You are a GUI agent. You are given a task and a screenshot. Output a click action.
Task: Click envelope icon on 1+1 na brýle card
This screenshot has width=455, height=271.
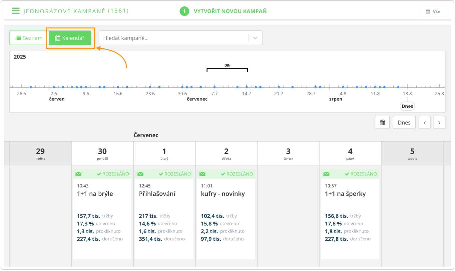pos(78,174)
